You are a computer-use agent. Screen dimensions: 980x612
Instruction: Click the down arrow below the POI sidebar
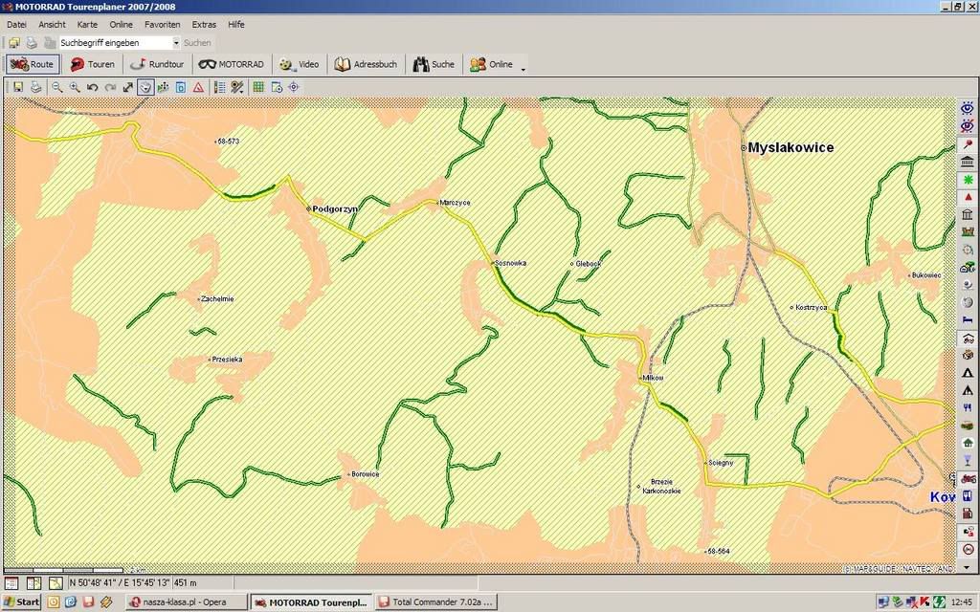[x=968, y=567]
